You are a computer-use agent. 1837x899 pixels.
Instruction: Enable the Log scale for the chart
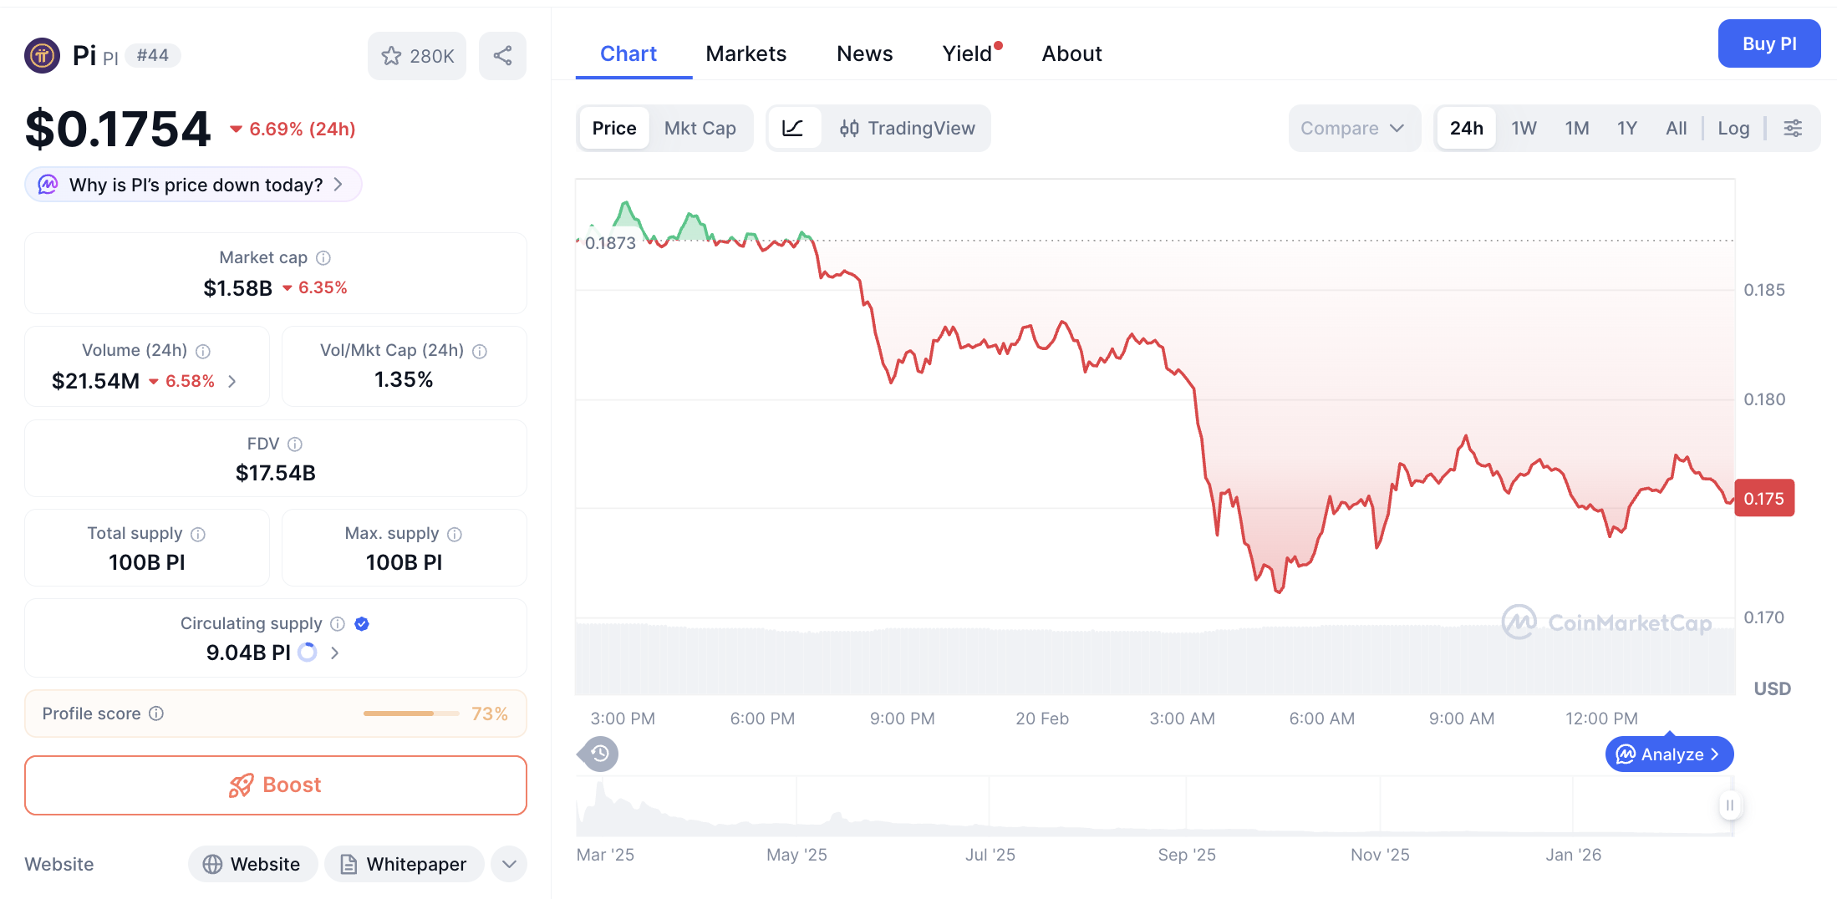[x=1733, y=128]
